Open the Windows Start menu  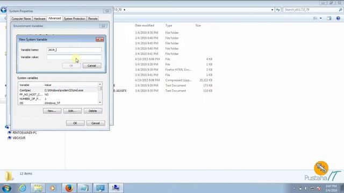tap(6, 188)
